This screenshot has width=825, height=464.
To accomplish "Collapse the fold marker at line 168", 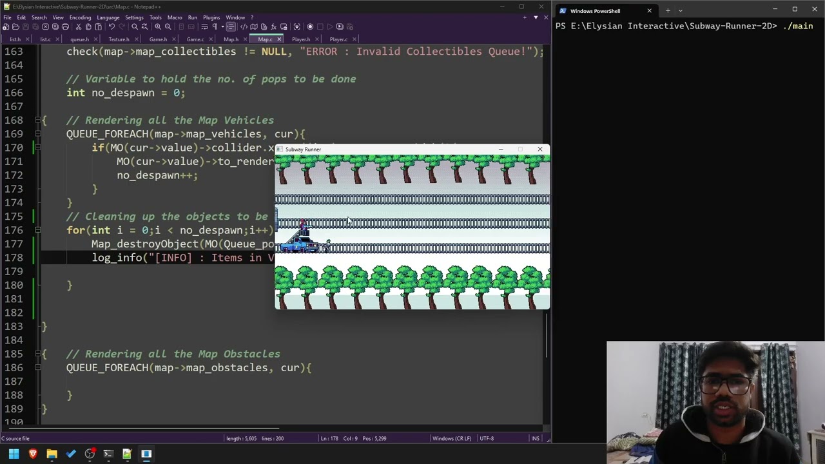I will point(37,120).
